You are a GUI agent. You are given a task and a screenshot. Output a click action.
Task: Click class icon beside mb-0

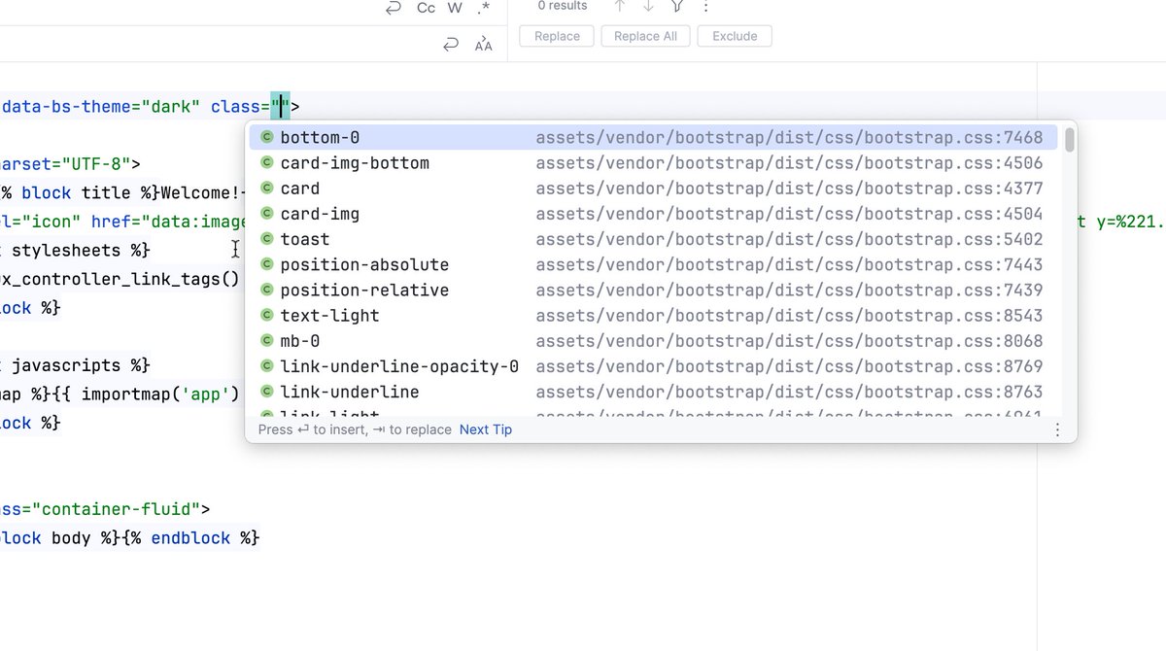point(266,341)
